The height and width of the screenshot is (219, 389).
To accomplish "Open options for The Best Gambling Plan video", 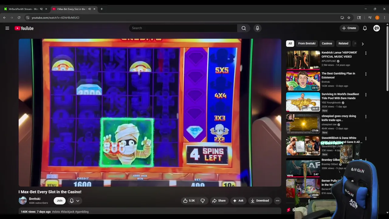I will point(366,74).
